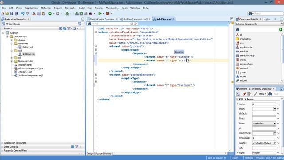284x160 pixels.
Task: Open the 'form' default dropdown
Action: 275,124
